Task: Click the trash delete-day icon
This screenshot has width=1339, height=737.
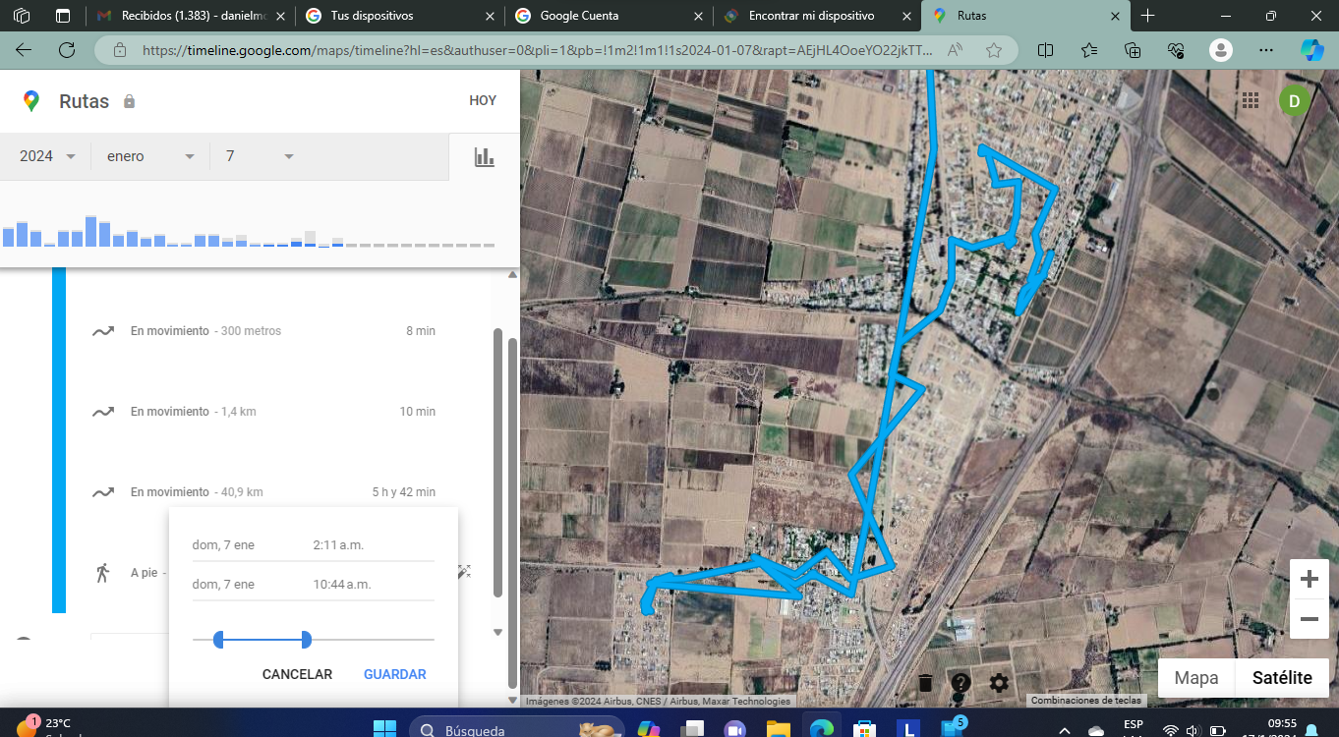Action: pyautogui.click(x=925, y=683)
